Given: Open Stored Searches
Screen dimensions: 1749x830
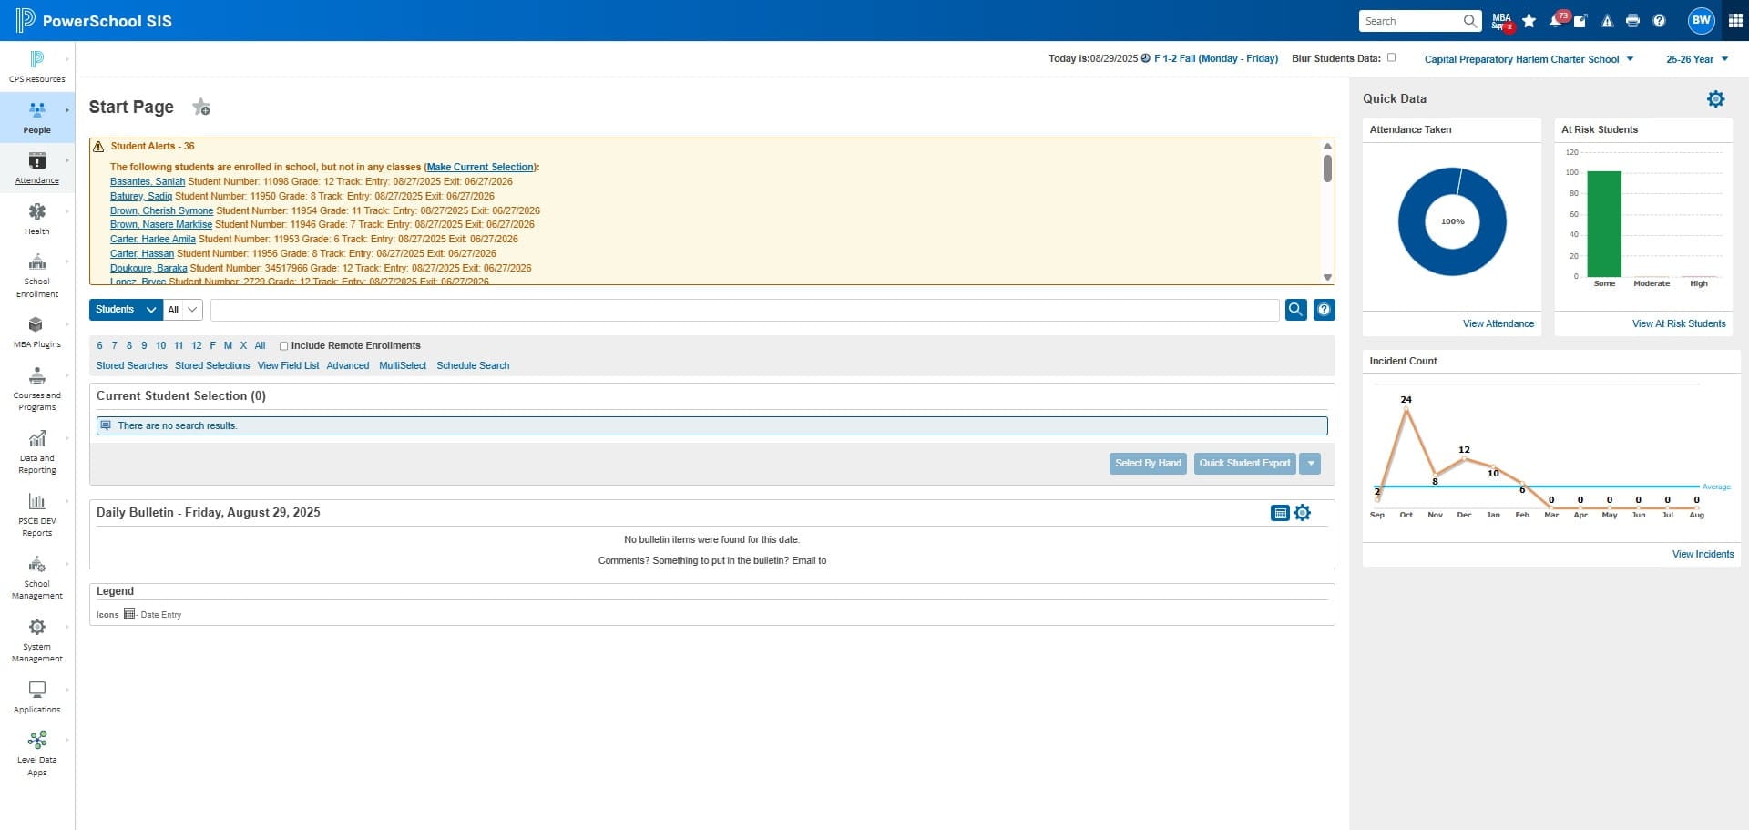Looking at the screenshot, I should coord(132,366).
